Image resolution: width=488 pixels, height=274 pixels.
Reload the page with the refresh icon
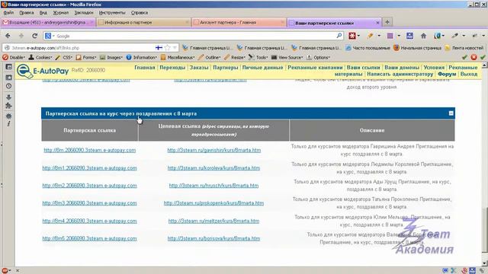click(35, 36)
